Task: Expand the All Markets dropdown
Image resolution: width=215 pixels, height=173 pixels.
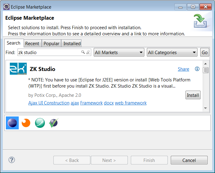Action: 119,52
